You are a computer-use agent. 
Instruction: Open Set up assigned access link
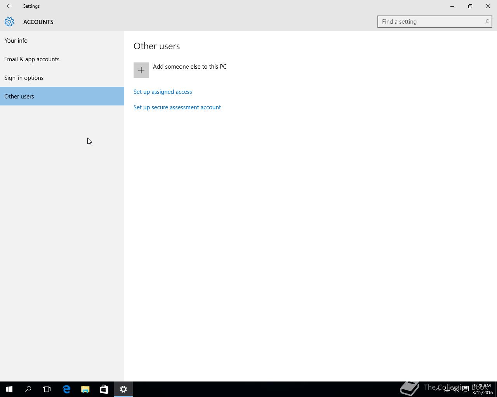point(163,92)
